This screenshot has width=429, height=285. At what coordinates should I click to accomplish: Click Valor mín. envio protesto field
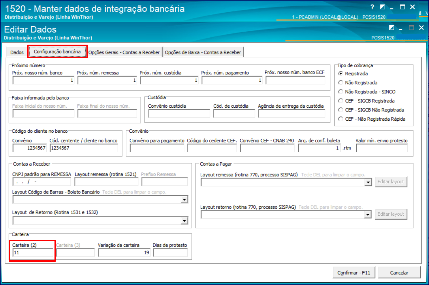click(382, 148)
